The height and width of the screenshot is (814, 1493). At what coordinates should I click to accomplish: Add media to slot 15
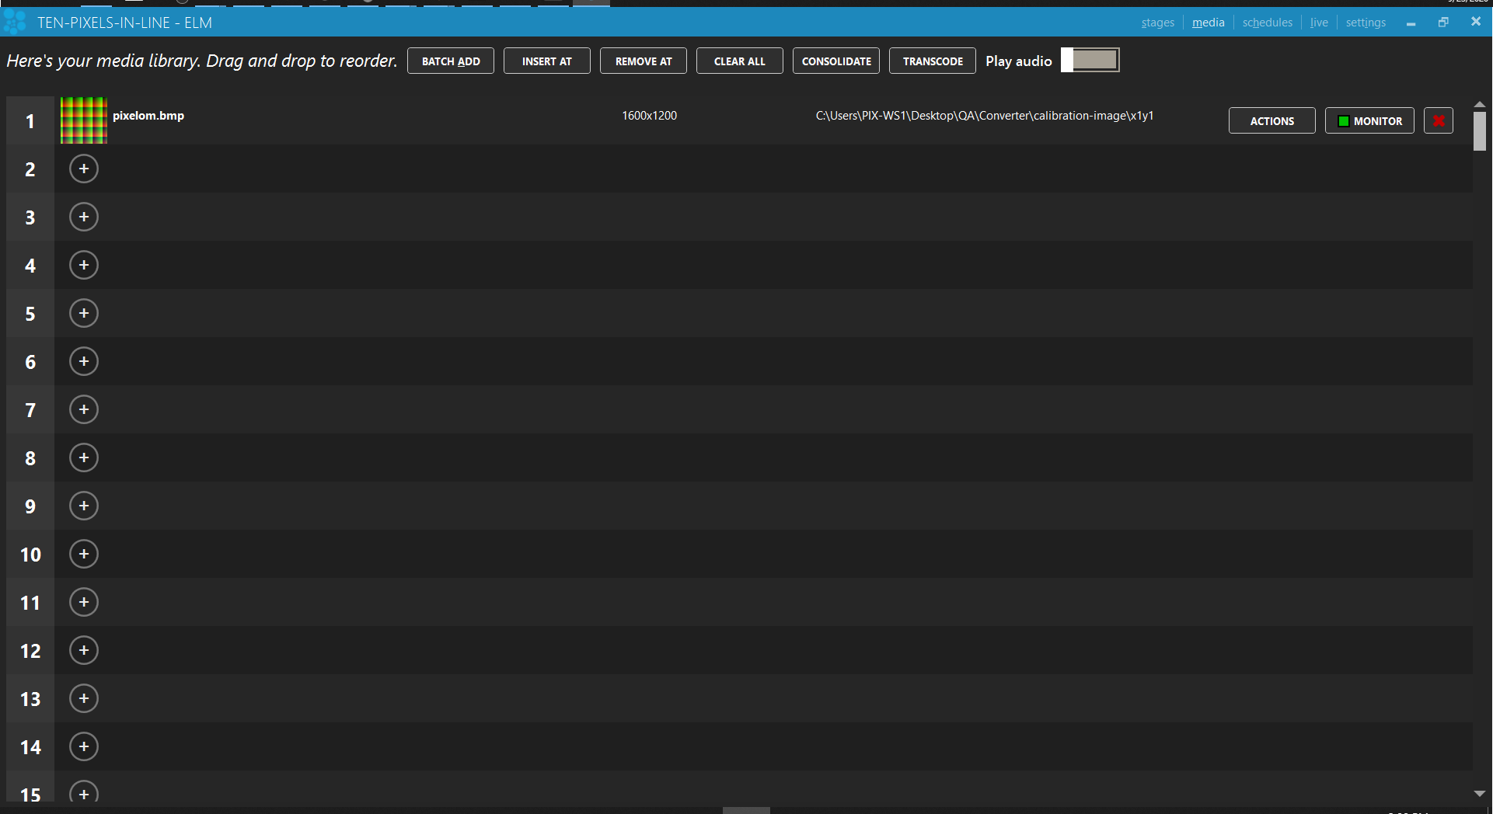83,794
